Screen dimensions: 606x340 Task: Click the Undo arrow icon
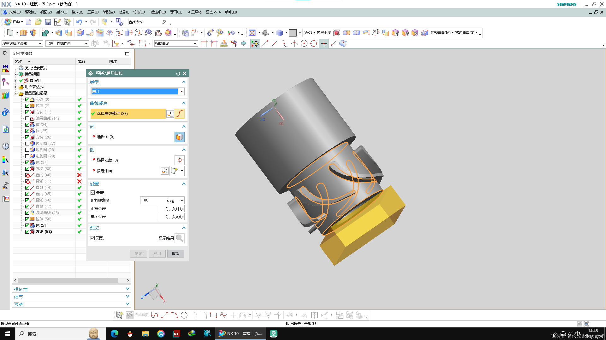(x=79, y=22)
